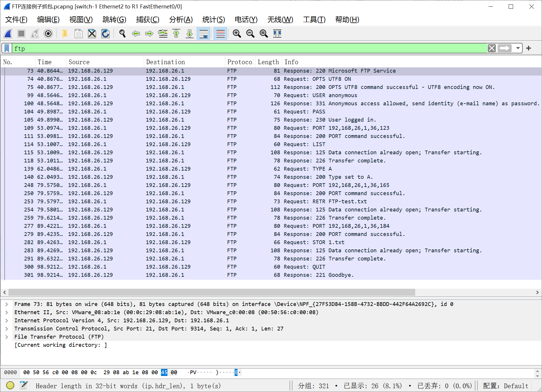
Task: Apply the display filter arrow button
Action: coord(505,48)
